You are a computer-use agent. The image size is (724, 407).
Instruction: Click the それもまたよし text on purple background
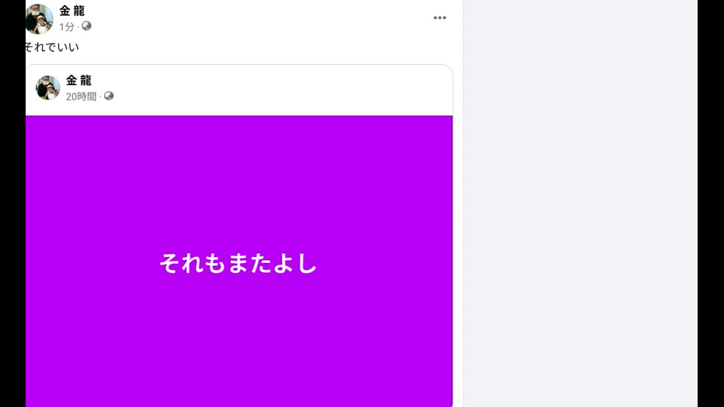(x=238, y=264)
